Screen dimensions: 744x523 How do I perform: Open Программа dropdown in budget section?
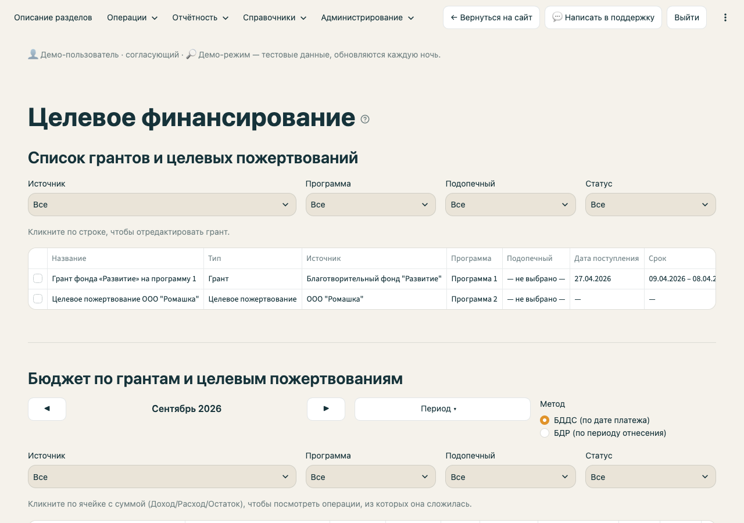[371, 477]
